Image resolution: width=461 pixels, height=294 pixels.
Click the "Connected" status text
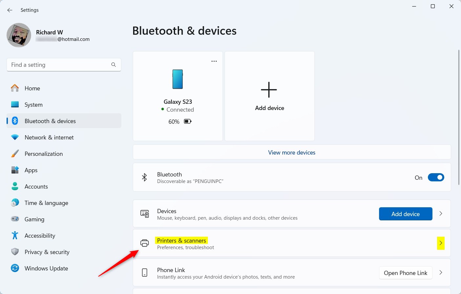pyautogui.click(x=180, y=110)
